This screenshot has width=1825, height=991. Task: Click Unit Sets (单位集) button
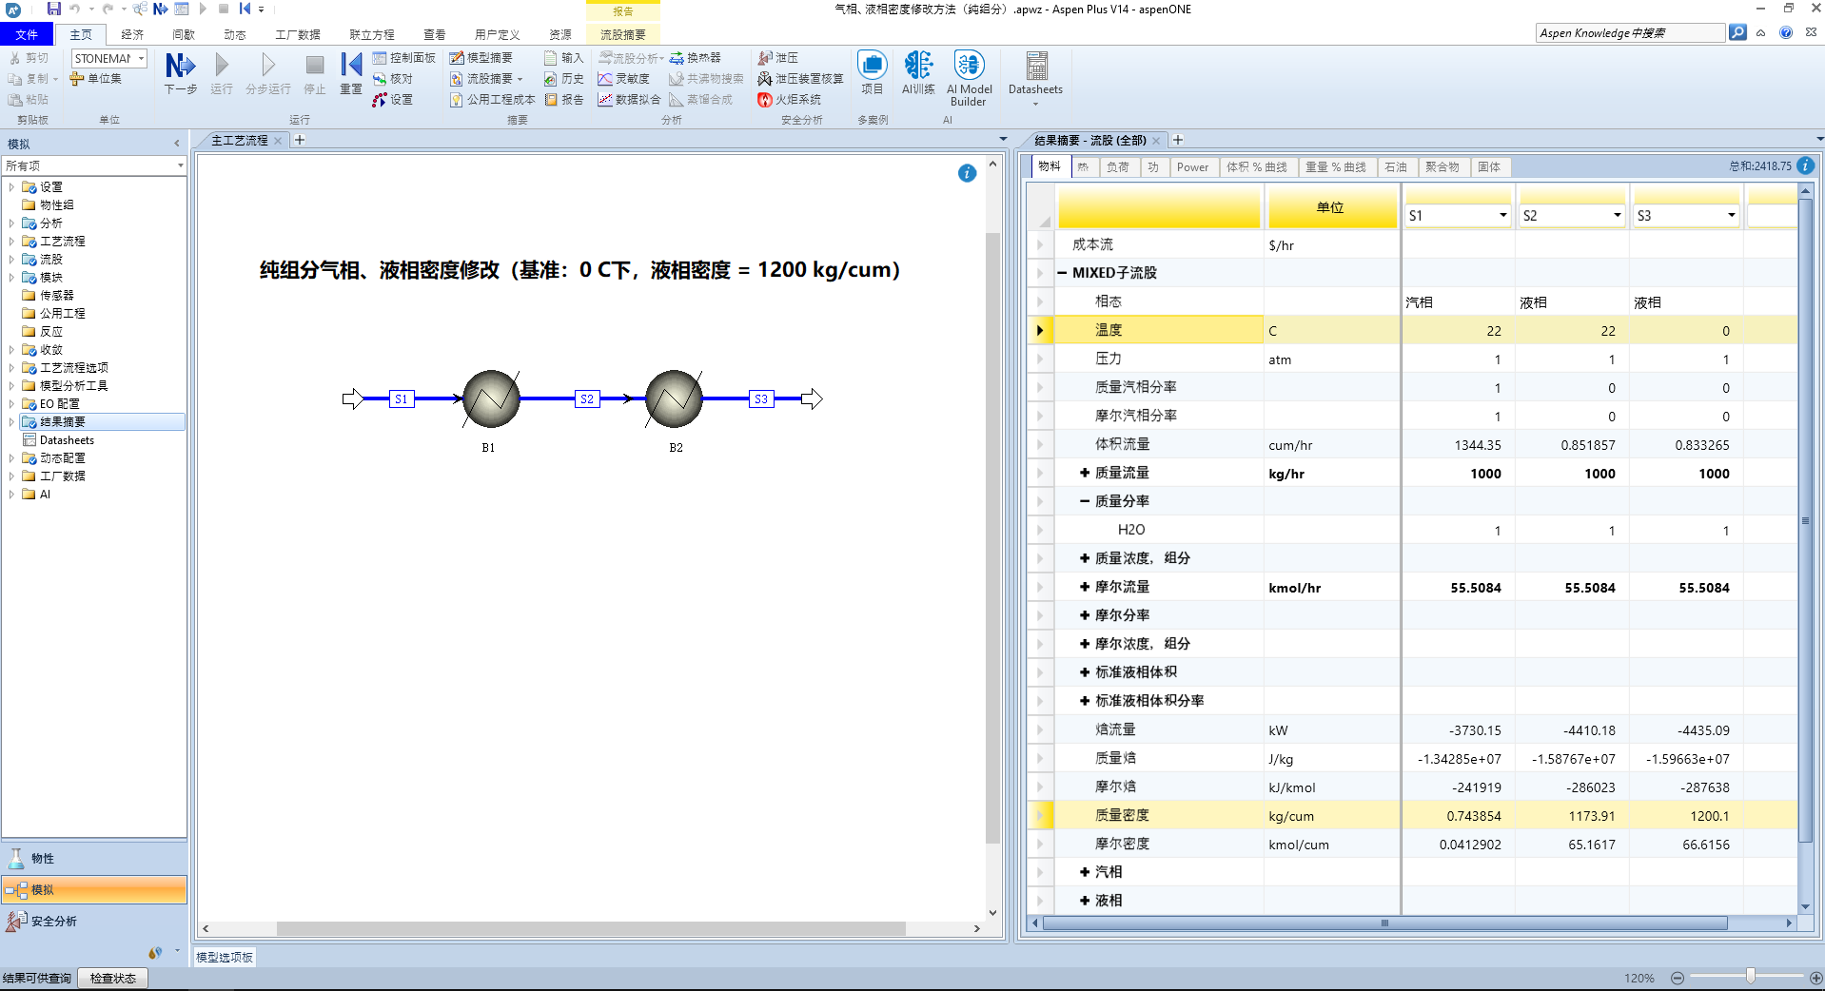point(96,79)
